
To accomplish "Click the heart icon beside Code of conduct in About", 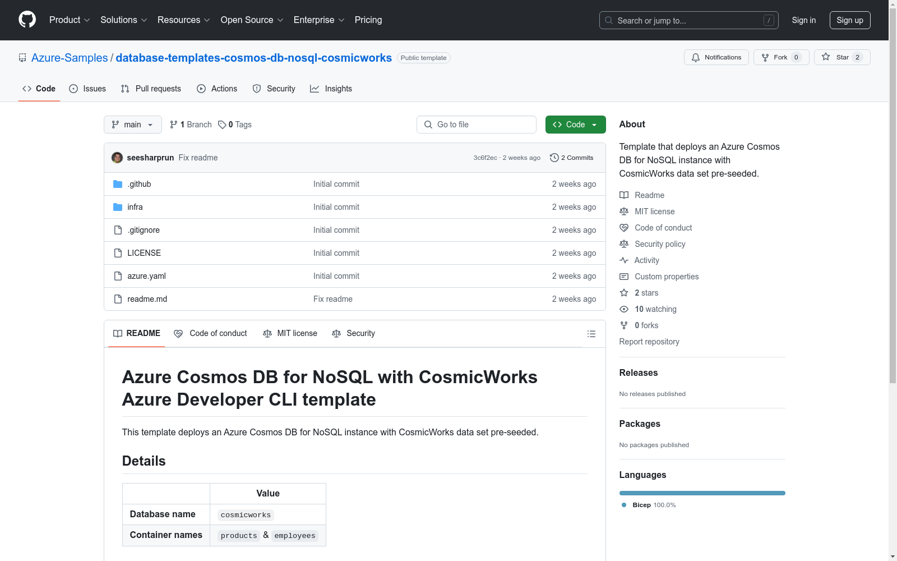I will point(624,228).
